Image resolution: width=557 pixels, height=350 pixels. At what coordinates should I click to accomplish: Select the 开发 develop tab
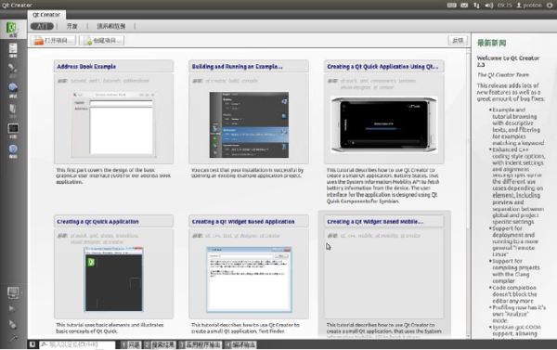(71, 26)
